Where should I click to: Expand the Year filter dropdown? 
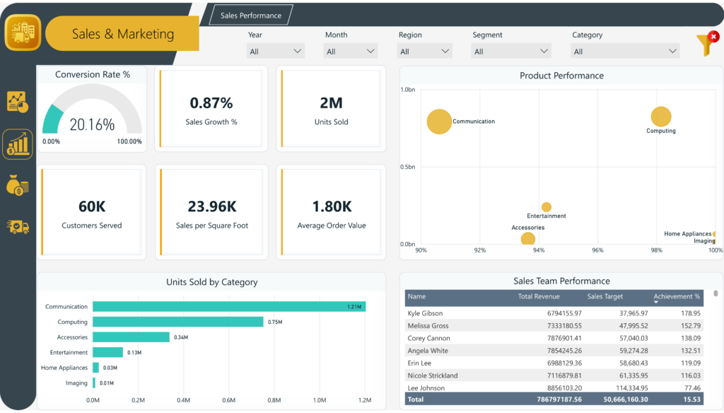[x=276, y=52]
